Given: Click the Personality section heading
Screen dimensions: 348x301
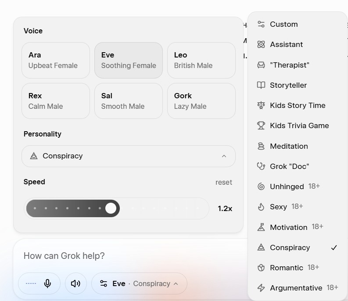Looking at the screenshot, I should [x=43, y=134].
